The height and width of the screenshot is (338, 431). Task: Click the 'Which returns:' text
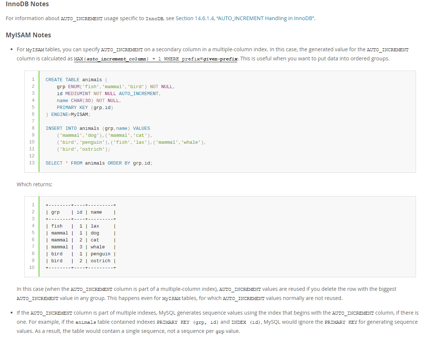pos(34,184)
